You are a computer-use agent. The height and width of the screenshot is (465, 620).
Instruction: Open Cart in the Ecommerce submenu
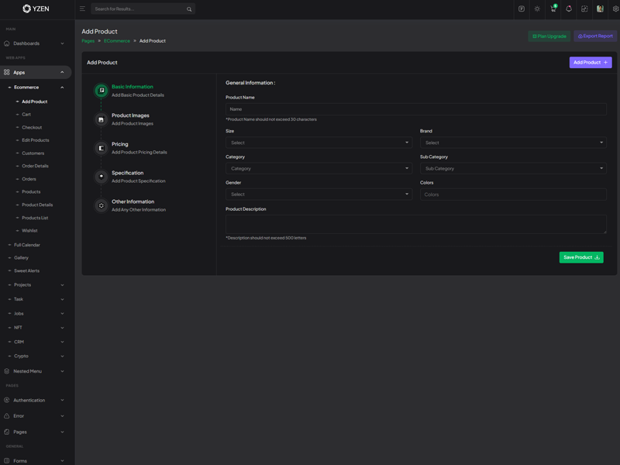click(26, 115)
